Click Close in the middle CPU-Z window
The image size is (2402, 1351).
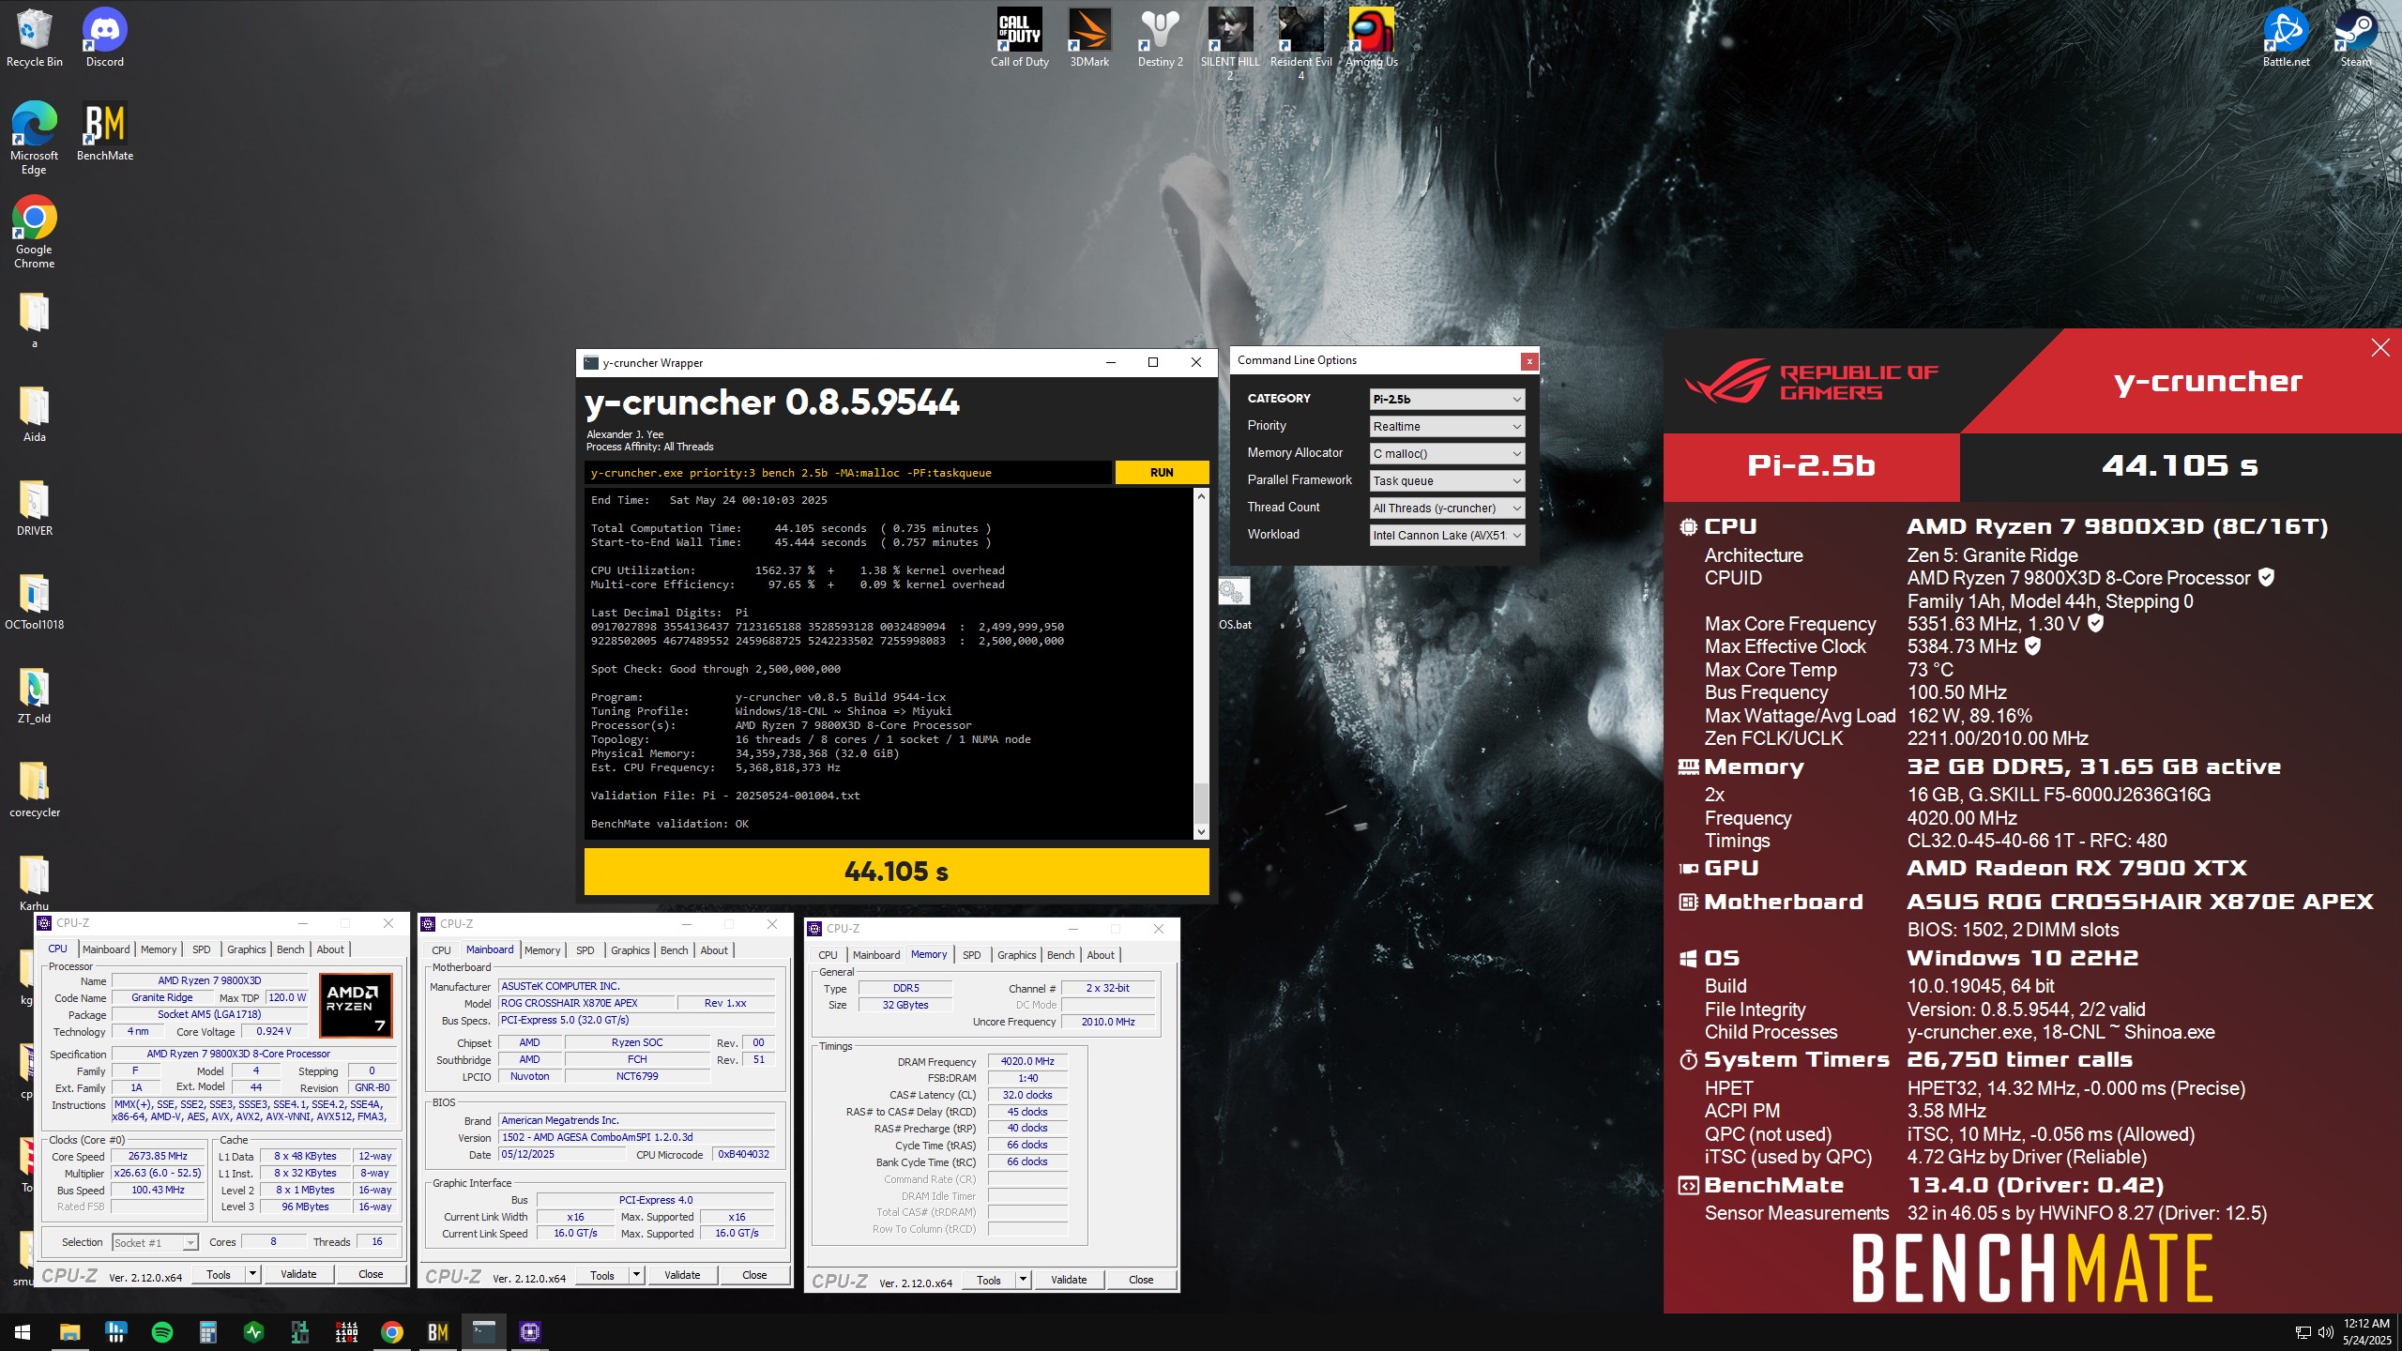[754, 1275]
